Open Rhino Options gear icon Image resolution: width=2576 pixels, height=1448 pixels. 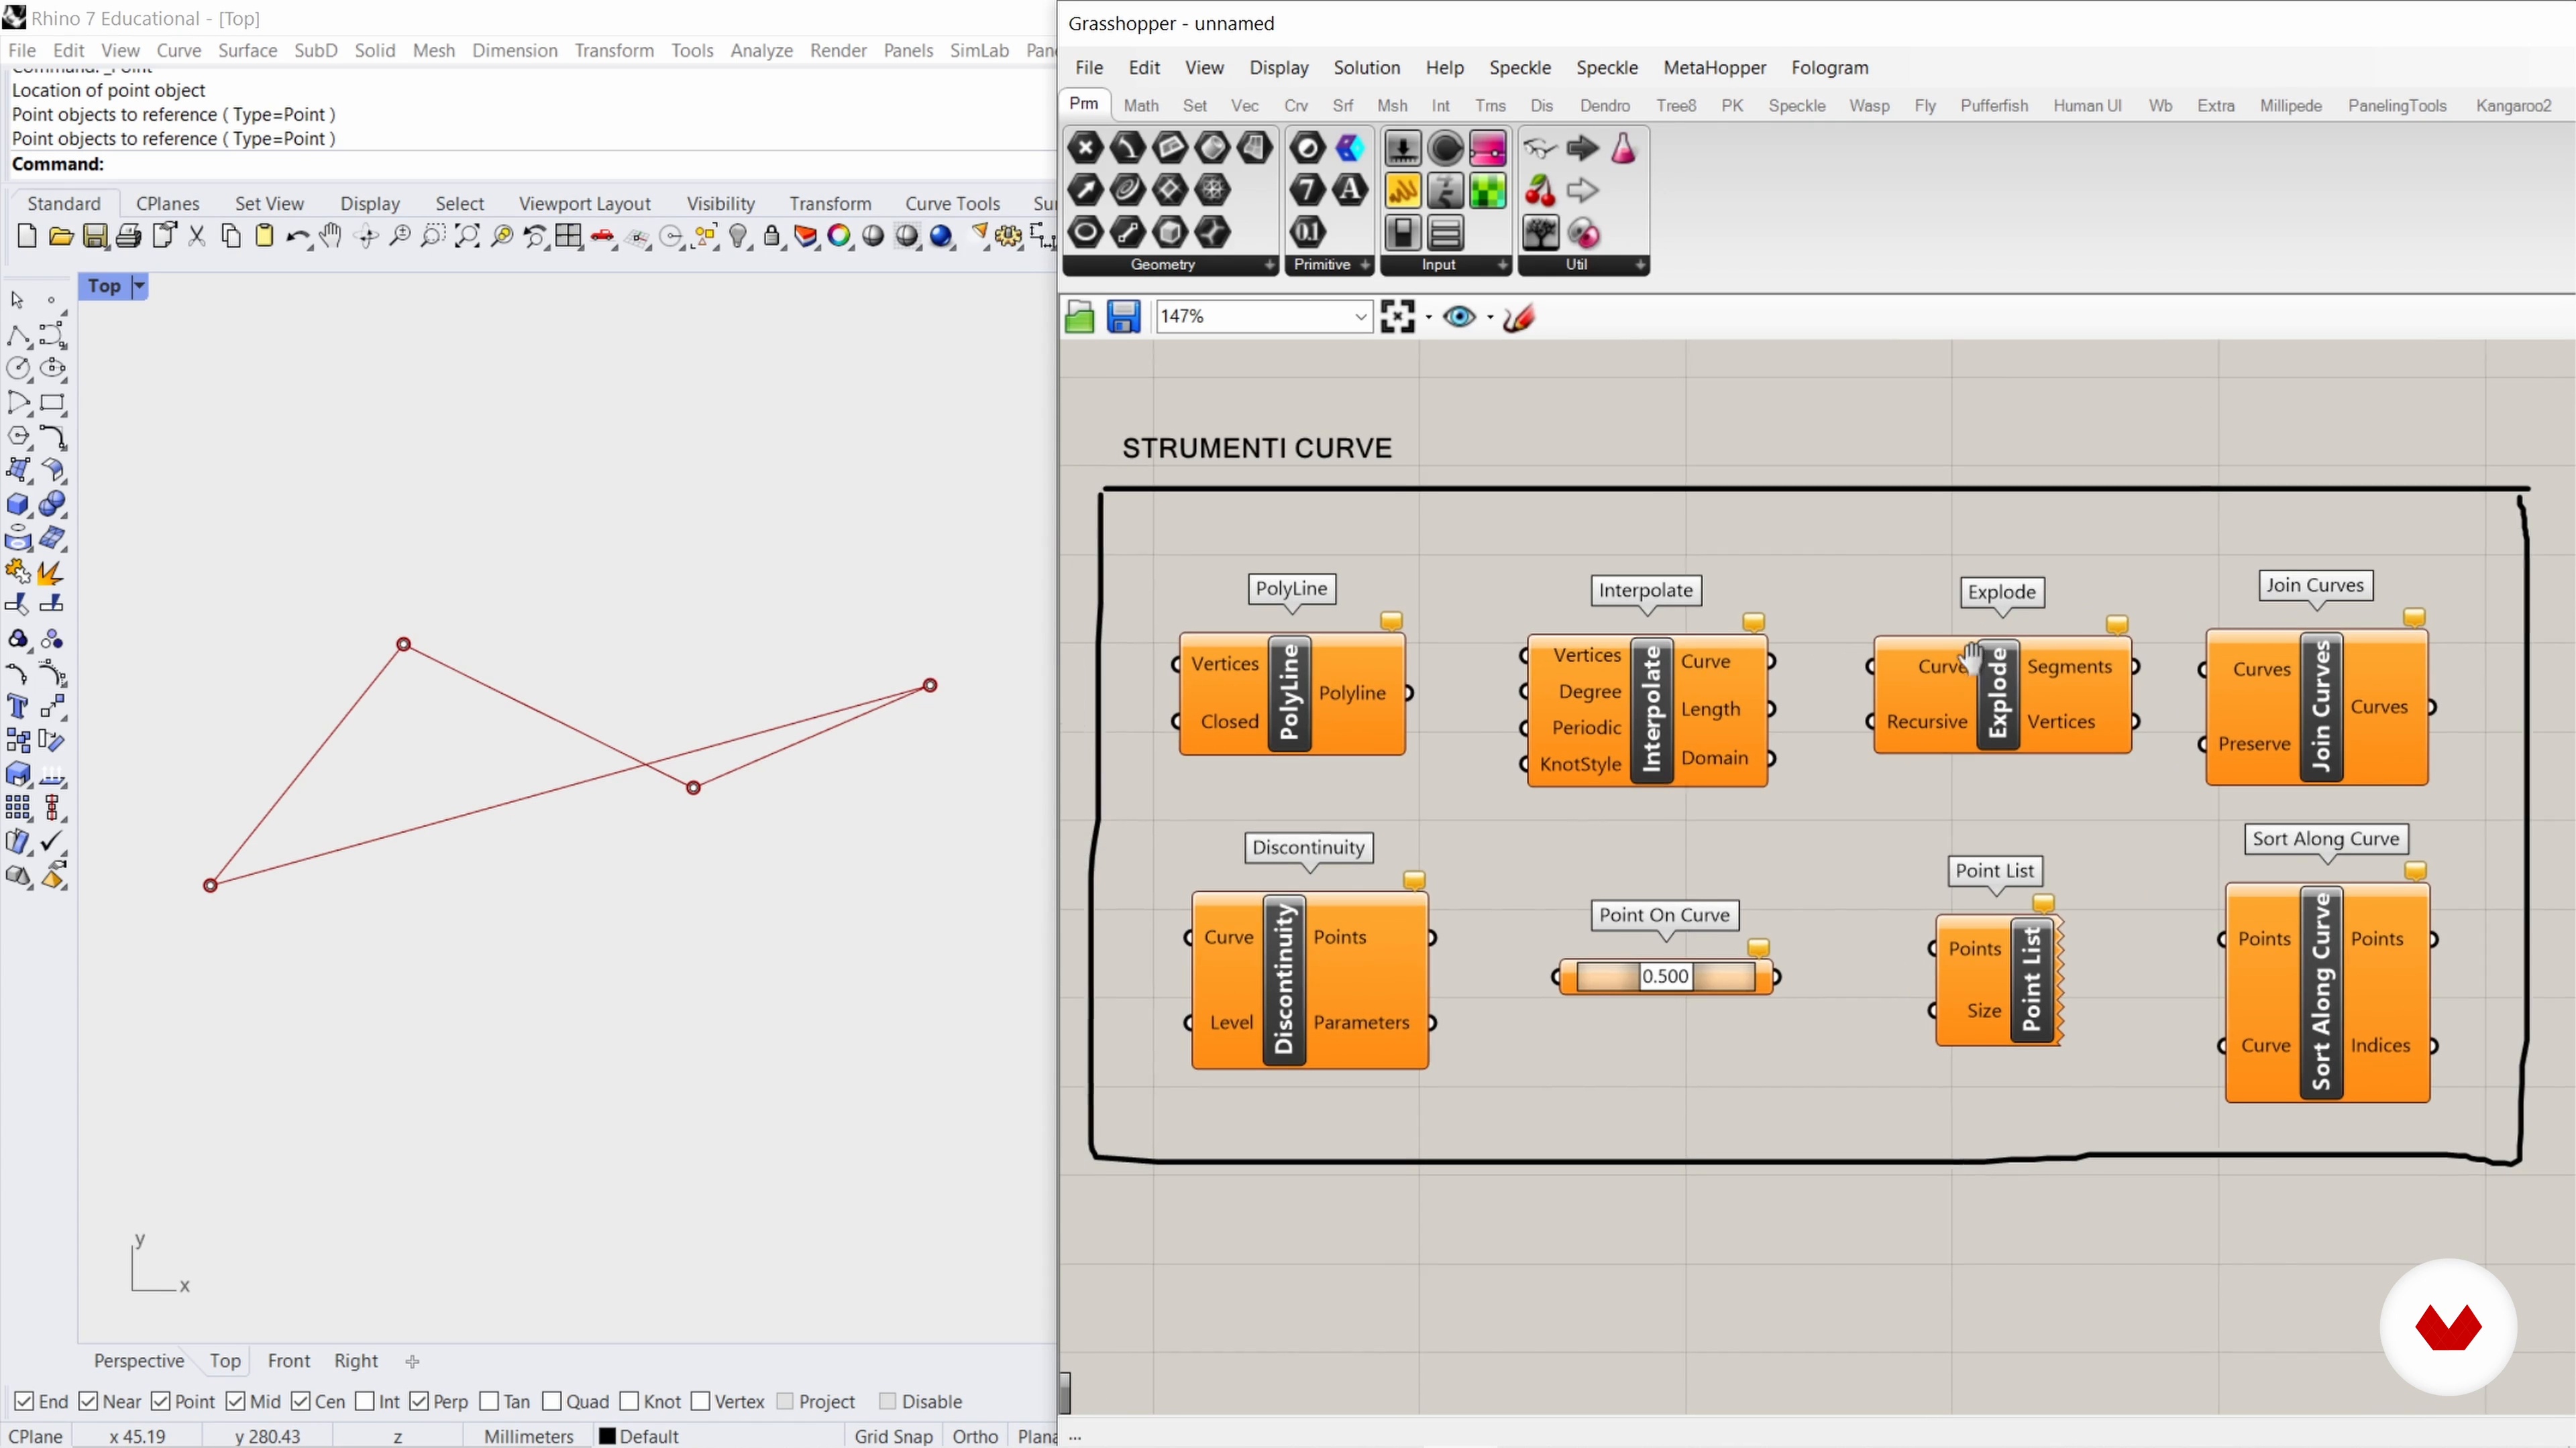1008,237
